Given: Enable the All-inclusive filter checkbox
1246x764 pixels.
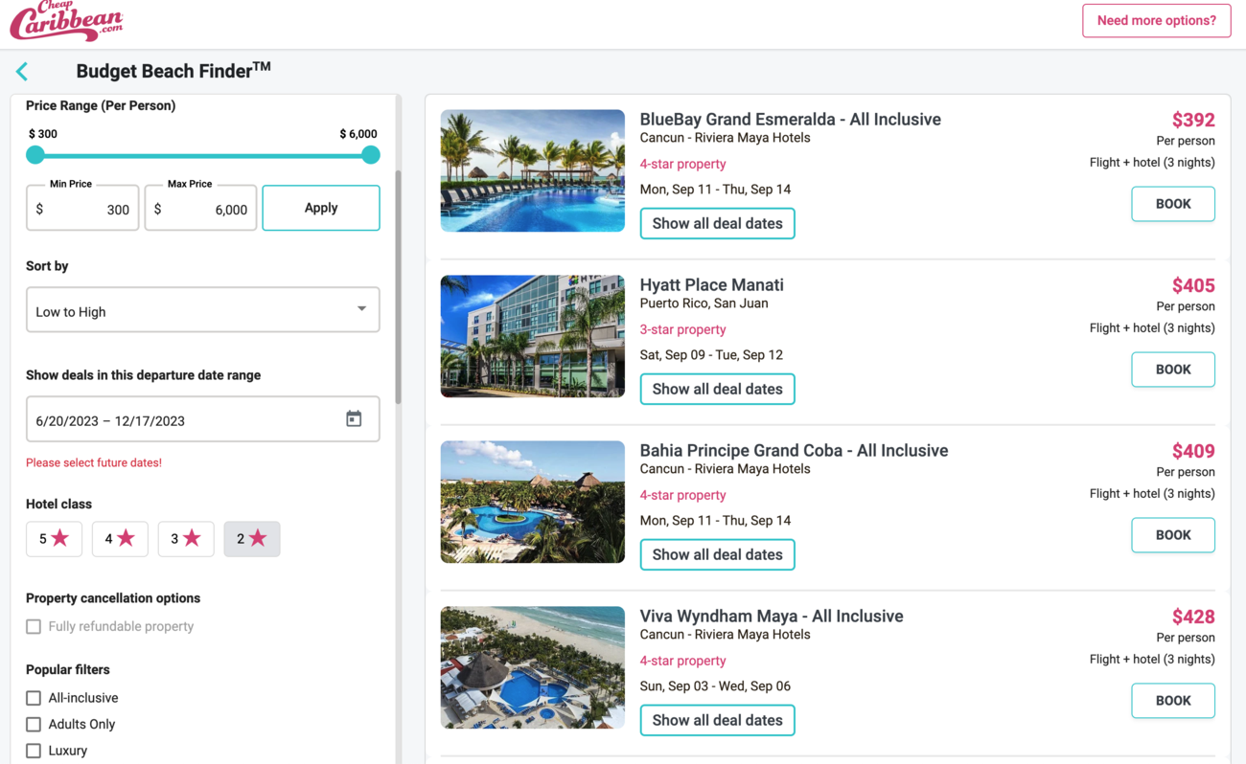Looking at the screenshot, I should 34,698.
